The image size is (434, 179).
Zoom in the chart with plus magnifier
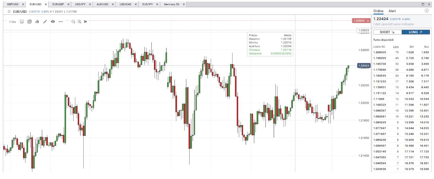tap(79, 22)
